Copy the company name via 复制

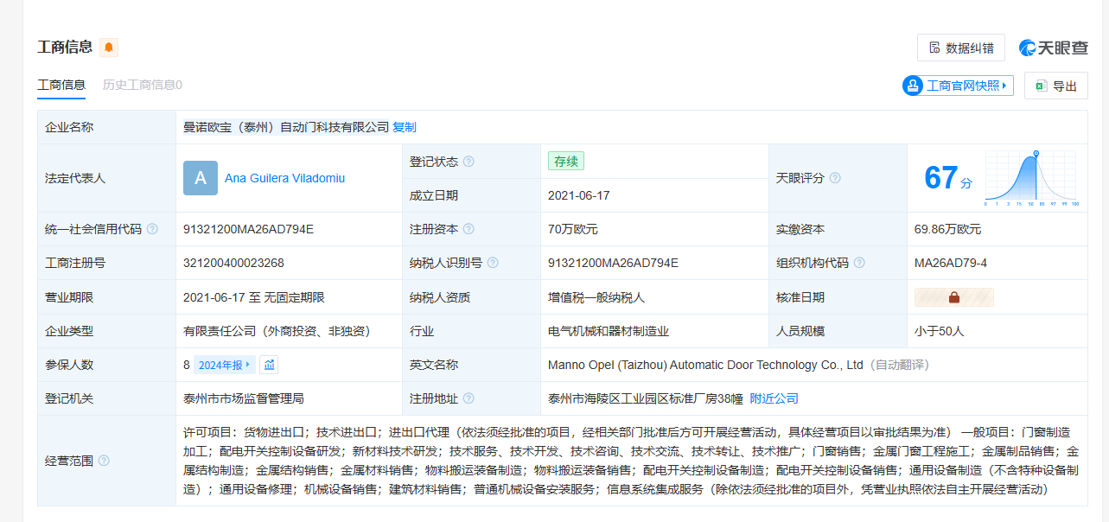coord(405,127)
